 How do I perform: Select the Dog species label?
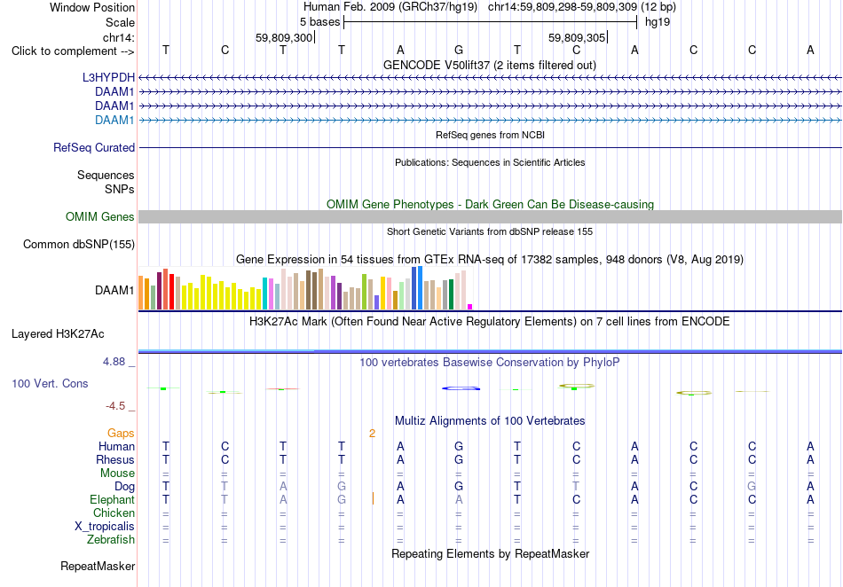pos(124,487)
